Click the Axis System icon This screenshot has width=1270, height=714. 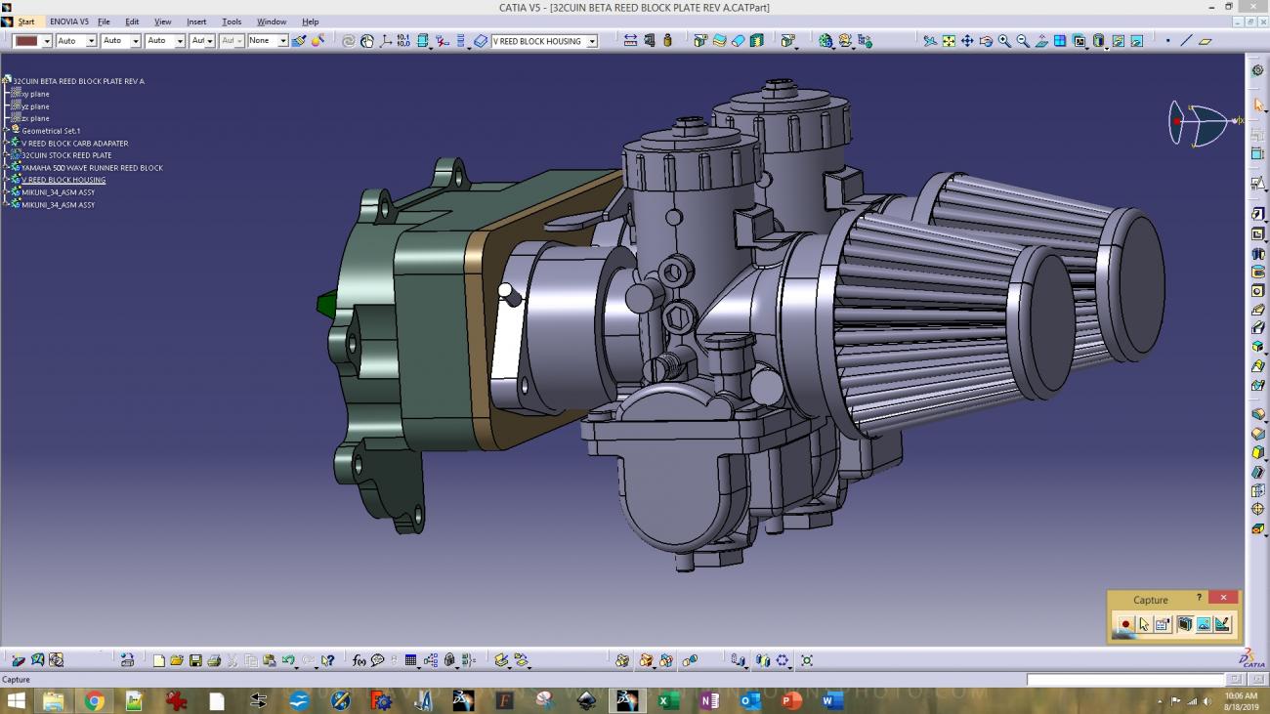click(x=386, y=41)
